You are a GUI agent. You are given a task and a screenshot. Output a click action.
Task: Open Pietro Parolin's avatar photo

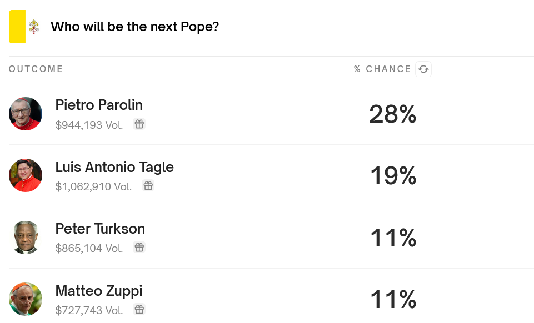[x=26, y=114]
